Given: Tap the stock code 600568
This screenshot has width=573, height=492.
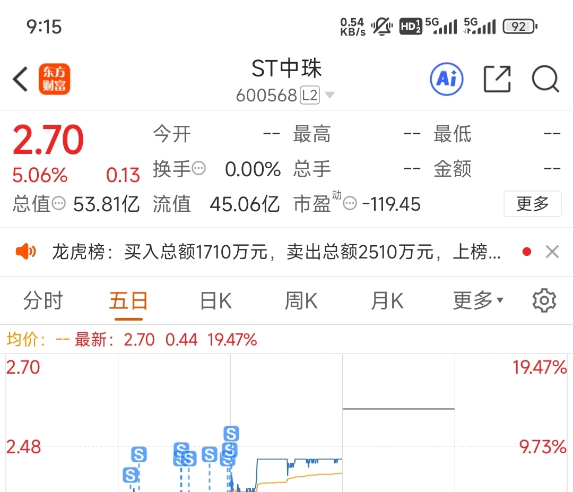Looking at the screenshot, I should tap(266, 96).
